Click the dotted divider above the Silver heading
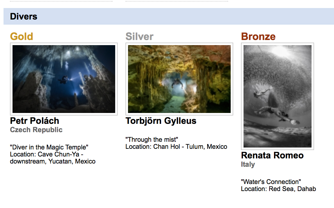The width and height of the screenshot is (334, 208). coord(177,1)
